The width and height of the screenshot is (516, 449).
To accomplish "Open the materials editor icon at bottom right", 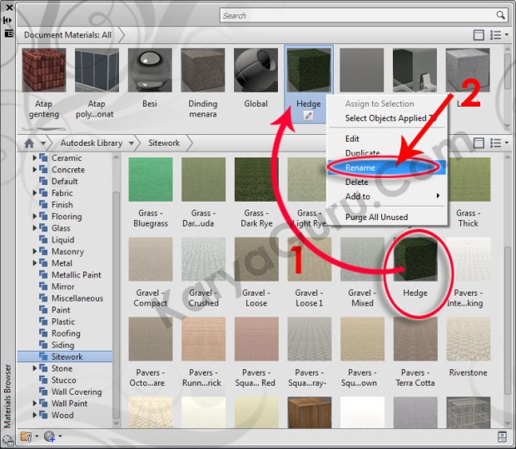I will (x=502, y=437).
